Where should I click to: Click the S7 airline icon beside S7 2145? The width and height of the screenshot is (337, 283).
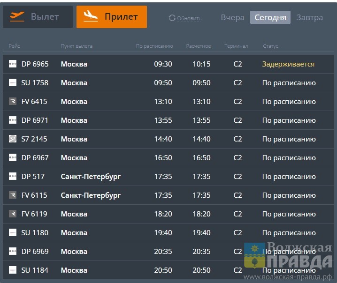pos(13,139)
